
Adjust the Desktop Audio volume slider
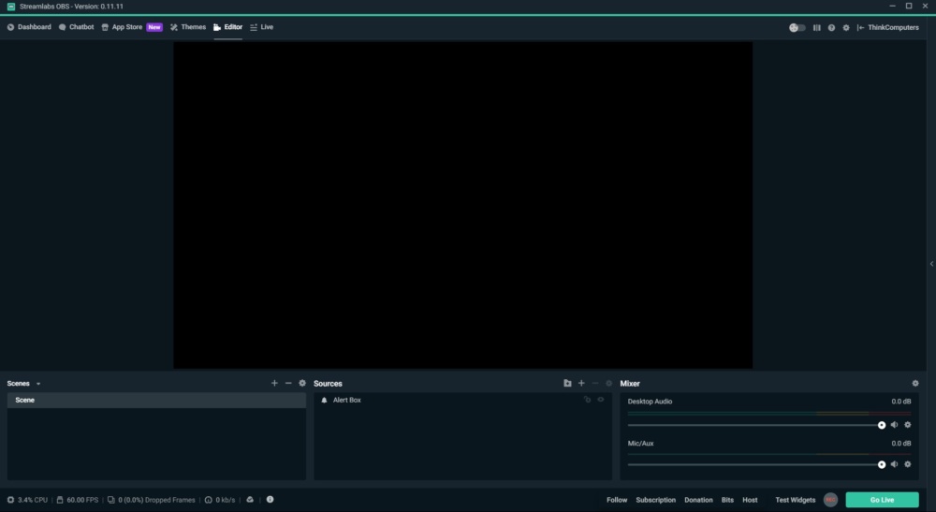(x=756, y=425)
